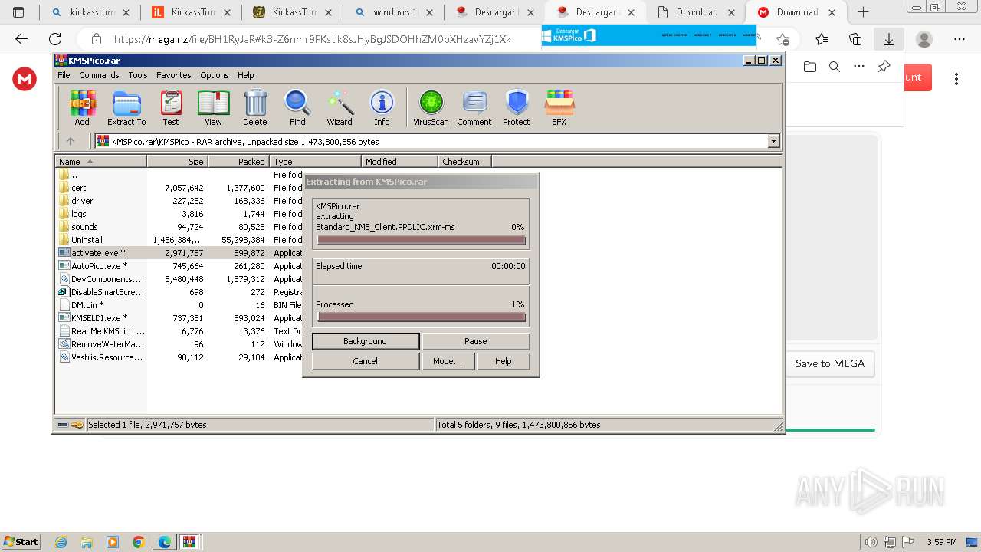Open the Commands menu

pyautogui.click(x=99, y=75)
